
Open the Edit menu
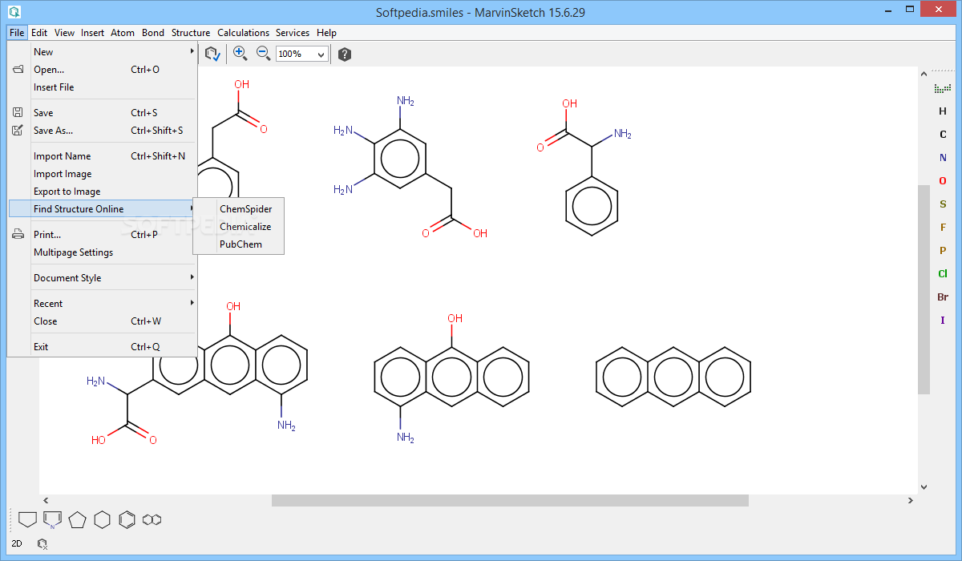tap(39, 33)
